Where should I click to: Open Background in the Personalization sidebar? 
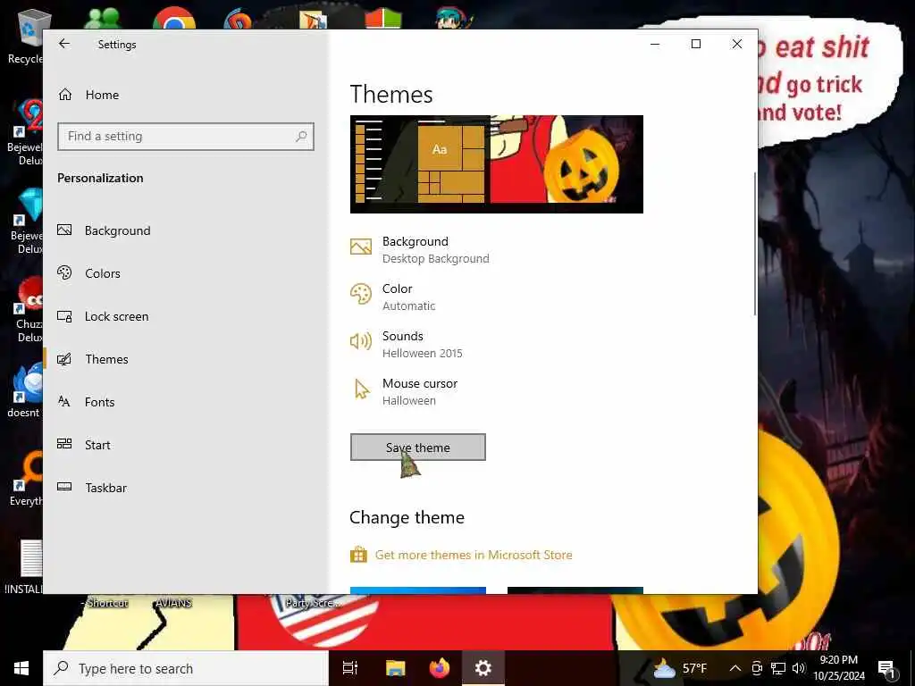[104, 230]
